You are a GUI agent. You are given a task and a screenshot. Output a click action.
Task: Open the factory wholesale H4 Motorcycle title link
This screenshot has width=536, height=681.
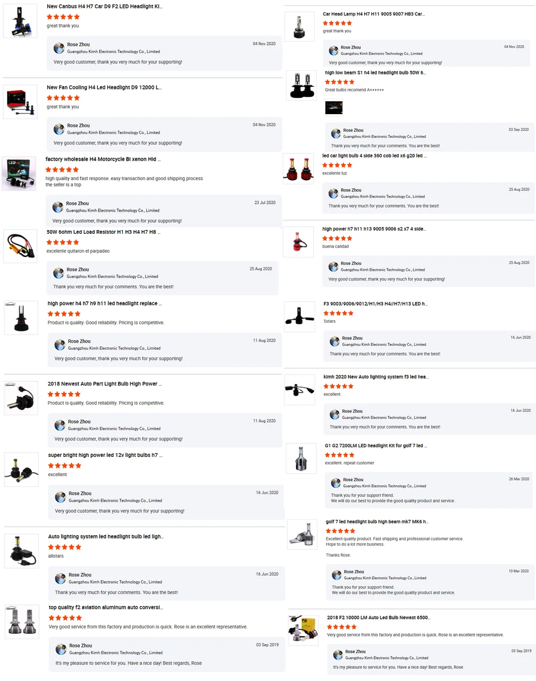103,159
